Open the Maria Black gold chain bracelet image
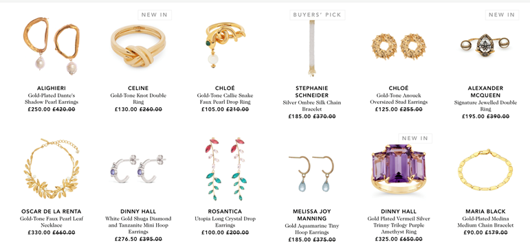Viewport: 530px width, 250px height. pyautogui.click(x=485, y=170)
